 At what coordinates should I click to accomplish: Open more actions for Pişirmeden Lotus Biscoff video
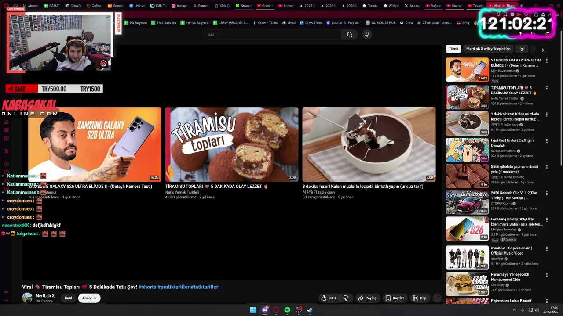click(x=547, y=301)
